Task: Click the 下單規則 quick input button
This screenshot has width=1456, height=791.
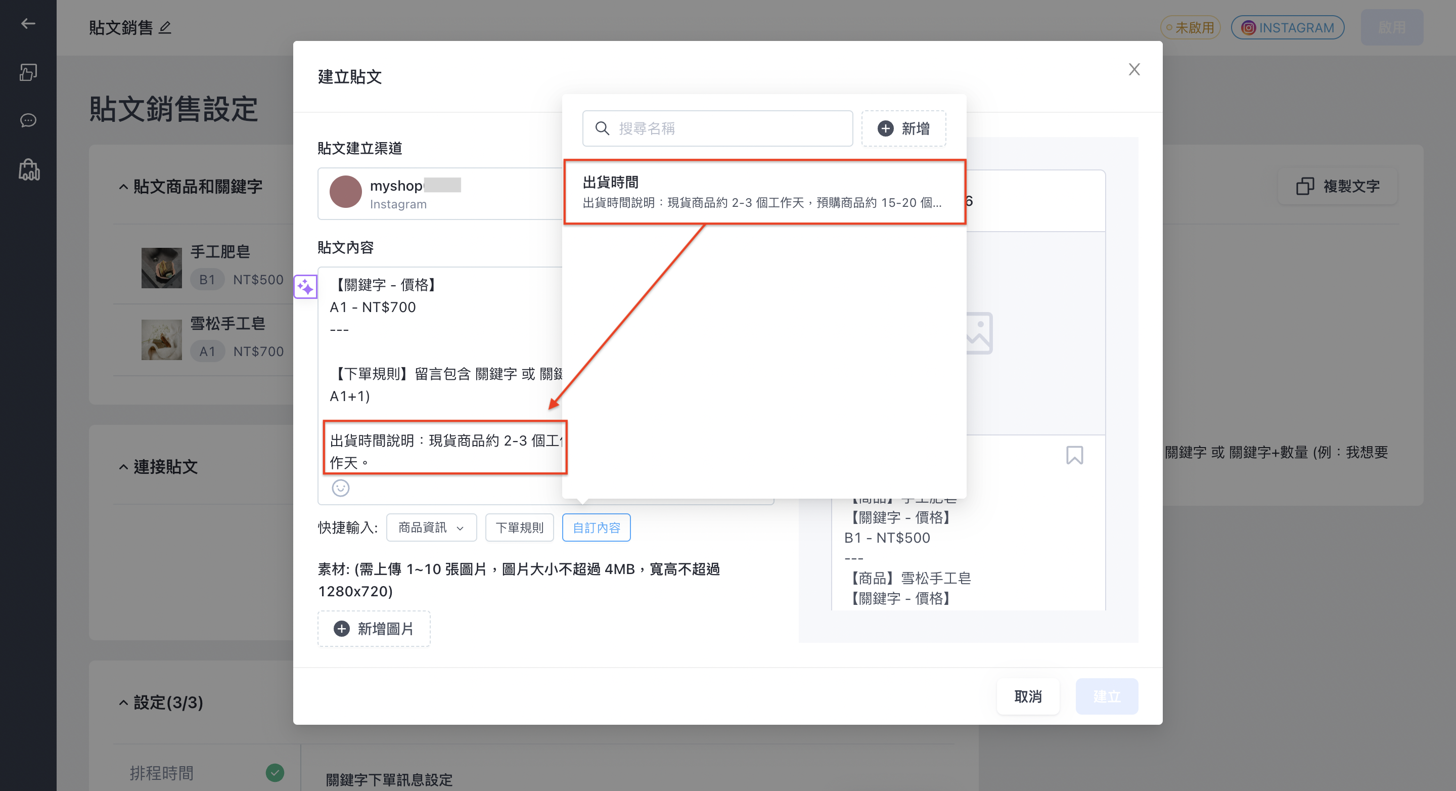Action: click(x=519, y=528)
